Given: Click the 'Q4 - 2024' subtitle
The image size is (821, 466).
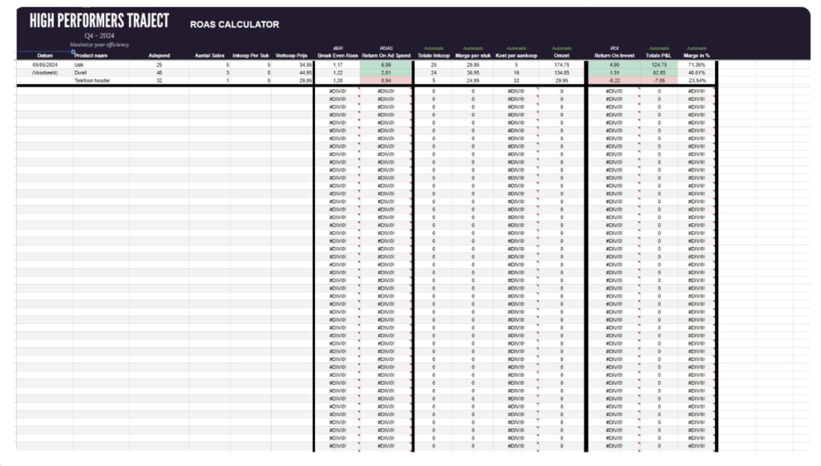Looking at the screenshot, I should [x=99, y=35].
